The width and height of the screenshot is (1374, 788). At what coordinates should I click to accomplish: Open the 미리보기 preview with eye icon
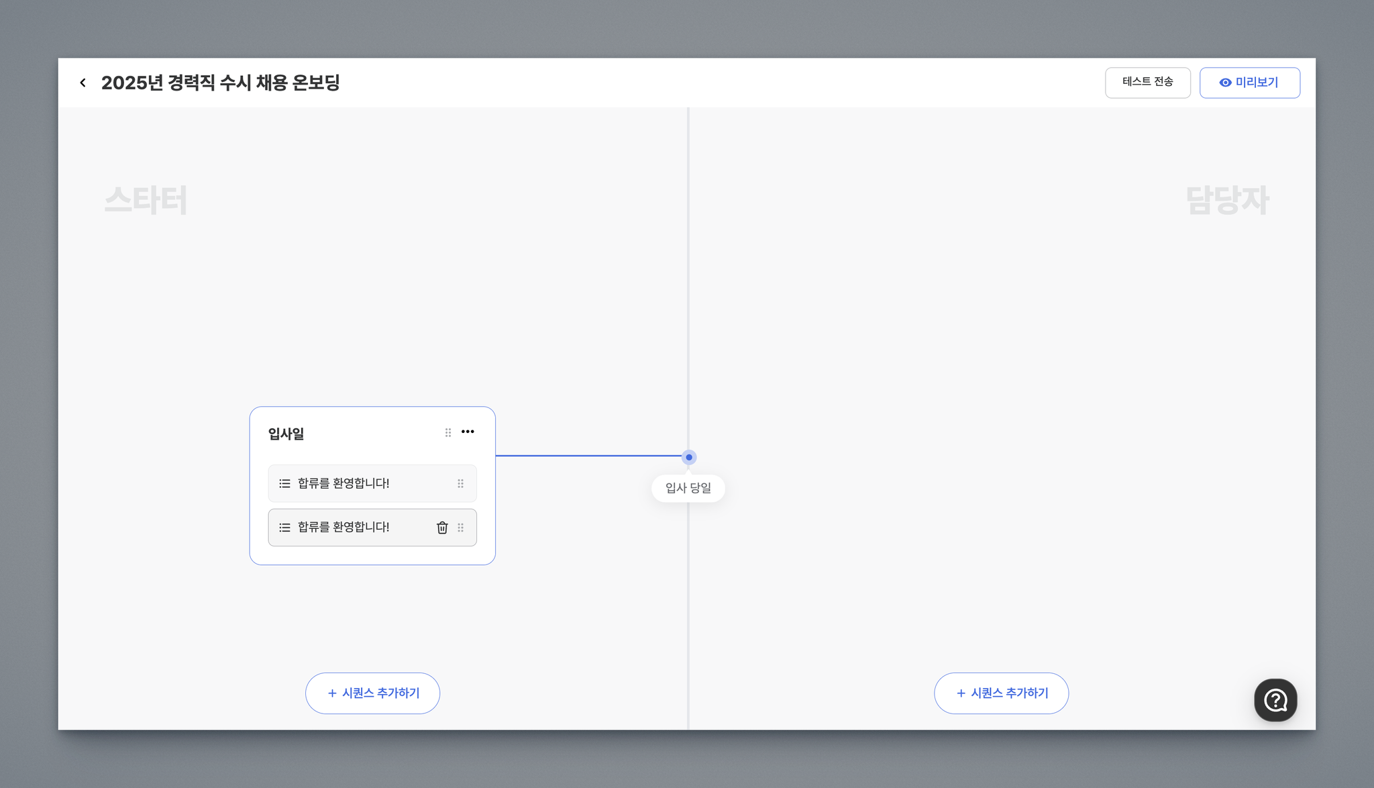click(x=1249, y=82)
